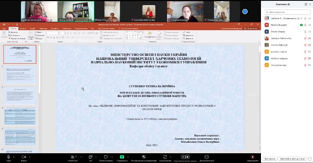This screenshot has height=163, width=313.
Task: Open the Приложения apps icon
Action: [165, 157]
